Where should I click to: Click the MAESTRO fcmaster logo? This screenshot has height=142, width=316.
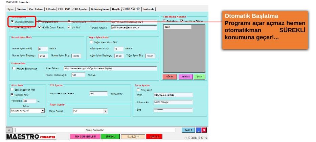pyautogui.click(x=31, y=136)
